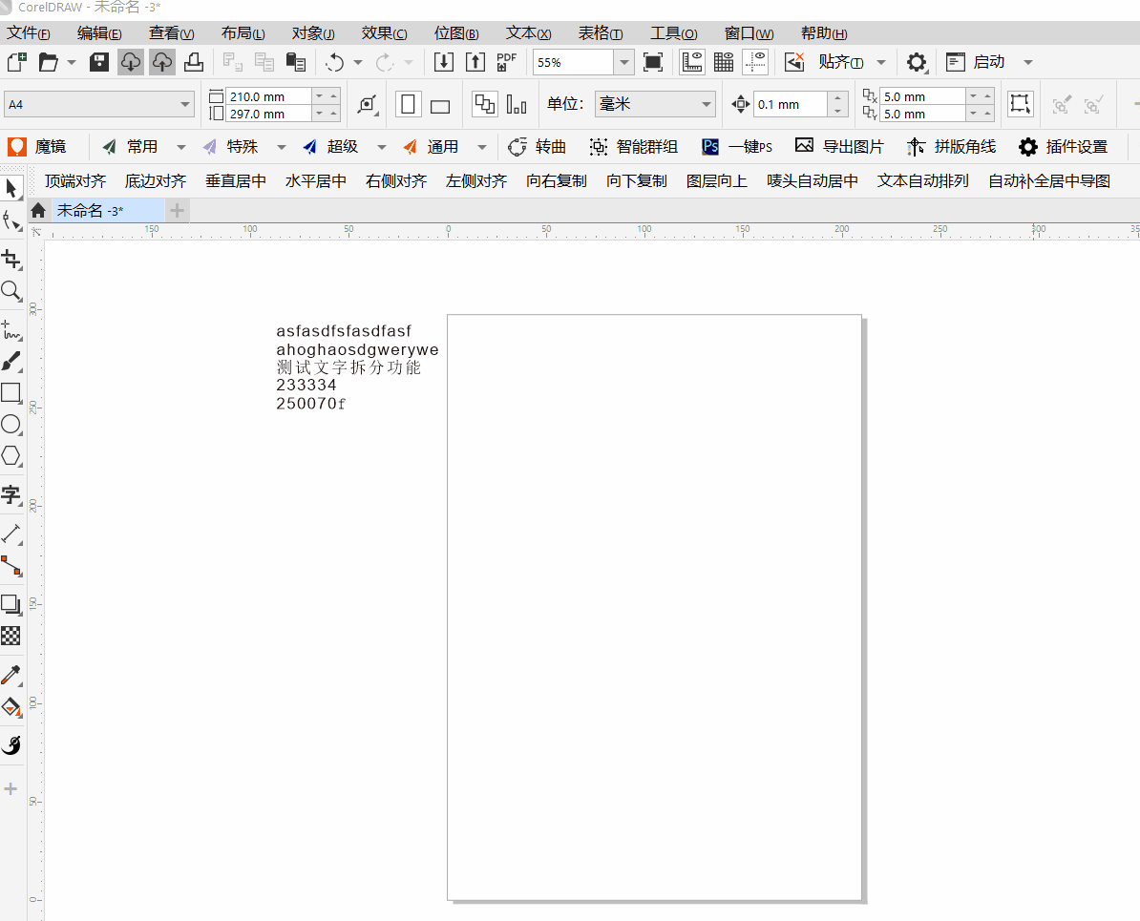This screenshot has width=1140, height=921.
Task: Expand the 启动 launcher dropdown arrow
Action: [1028, 63]
